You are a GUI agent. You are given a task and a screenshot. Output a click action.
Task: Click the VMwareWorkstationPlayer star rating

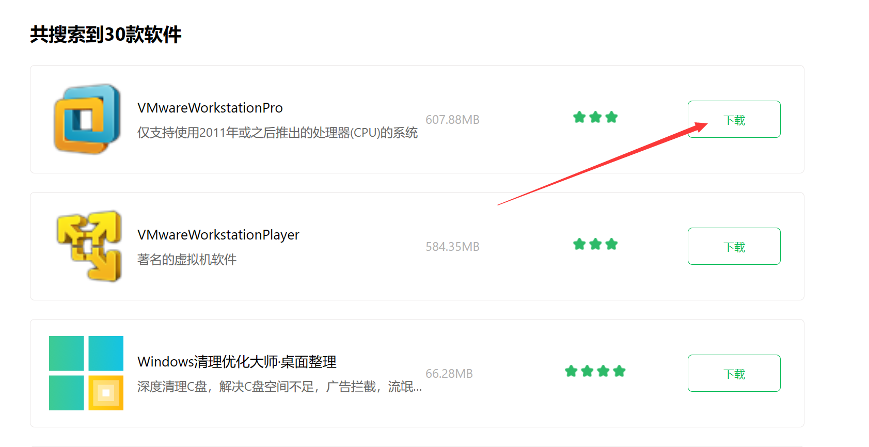tap(595, 244)
